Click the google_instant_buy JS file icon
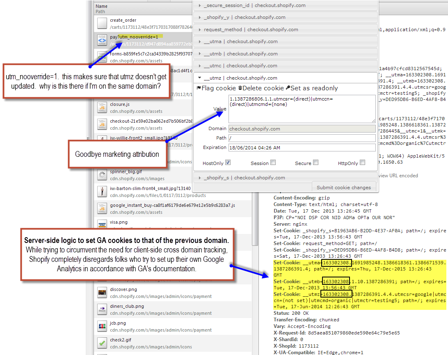This screenshot has width=448, height=355. point(102,208)
